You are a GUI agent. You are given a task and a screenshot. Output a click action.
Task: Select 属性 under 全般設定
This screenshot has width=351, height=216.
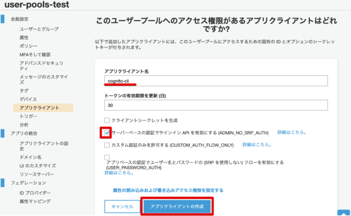pyautogui.click(x=24, y=37)
